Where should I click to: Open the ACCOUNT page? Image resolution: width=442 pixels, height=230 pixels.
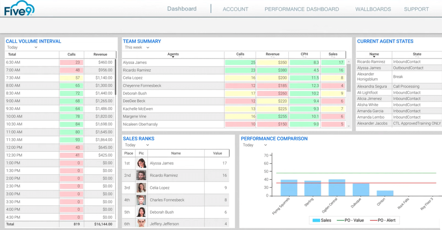tap(235, 9)
